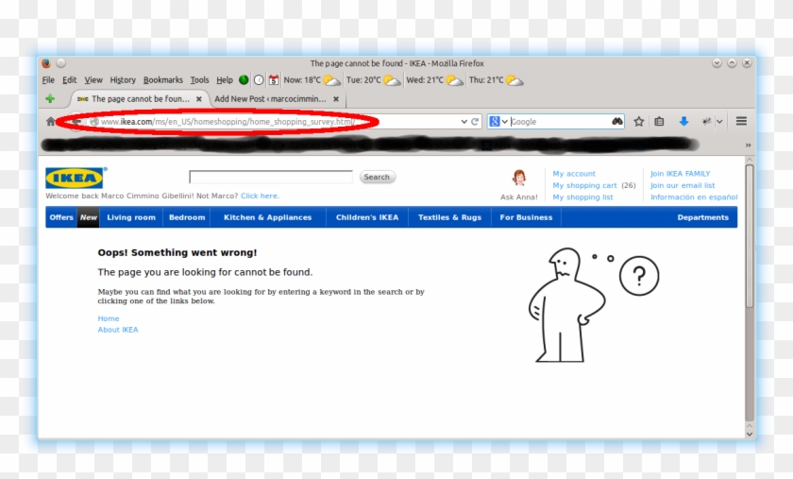Reload the page with refresh icon

click(x=475, y=122)
